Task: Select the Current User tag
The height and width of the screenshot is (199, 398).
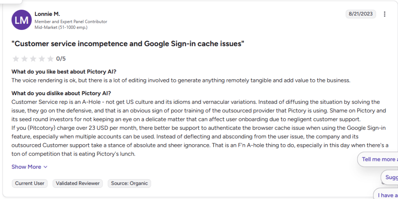Action: (x=30, y=183)
